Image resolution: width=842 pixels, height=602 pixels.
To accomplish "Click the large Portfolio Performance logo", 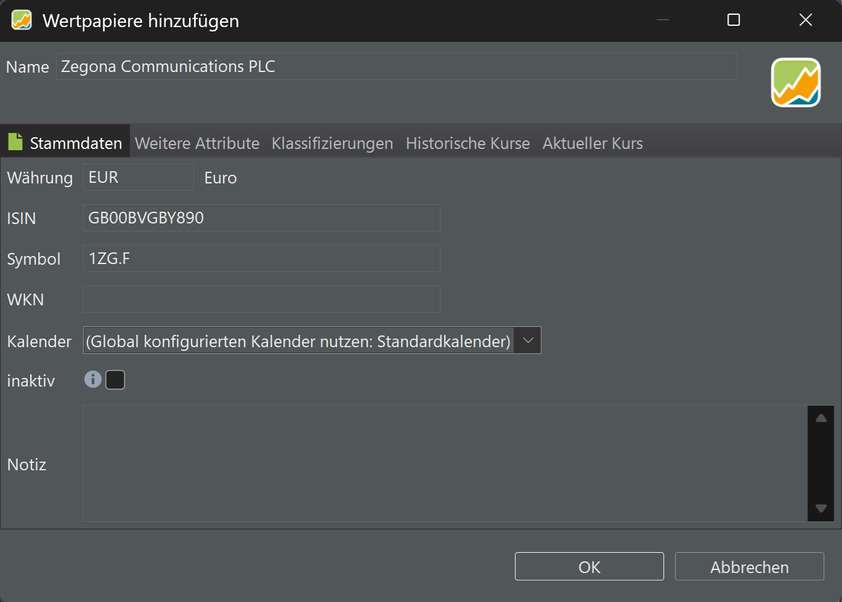I will click(796, 82).
